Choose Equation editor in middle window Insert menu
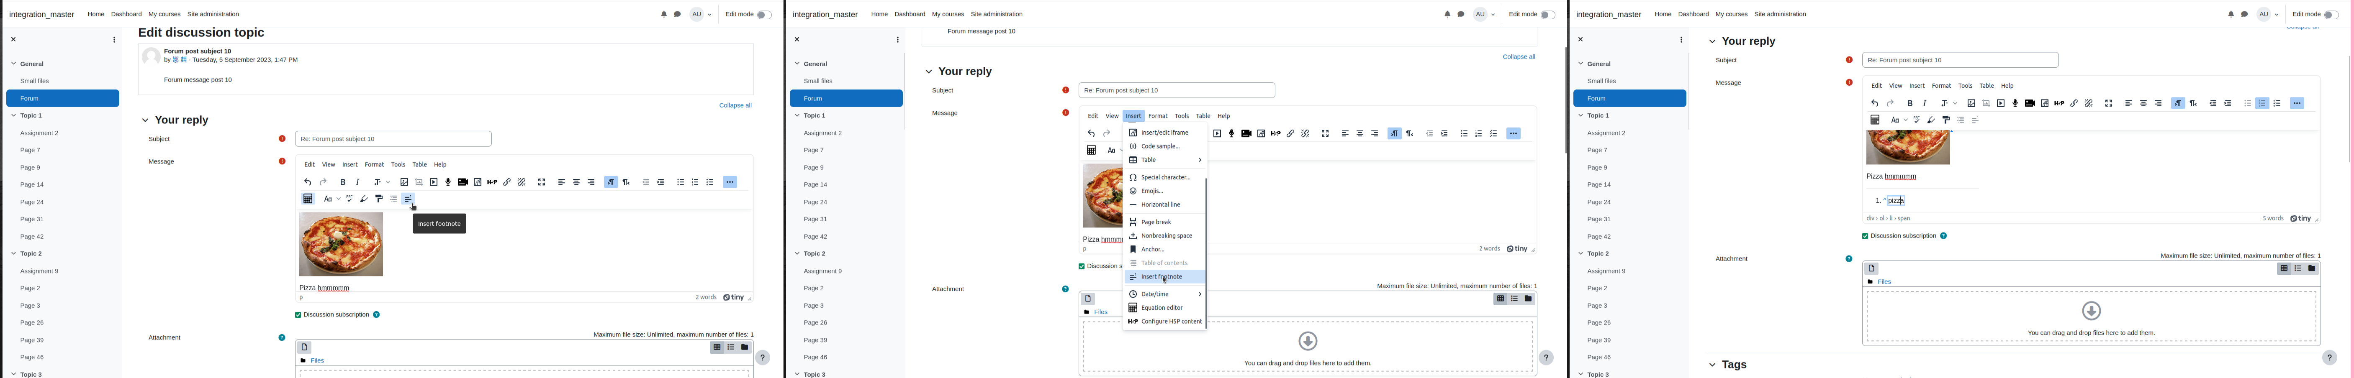This screenshot has height=378, width=2354. coord(1165,309)
